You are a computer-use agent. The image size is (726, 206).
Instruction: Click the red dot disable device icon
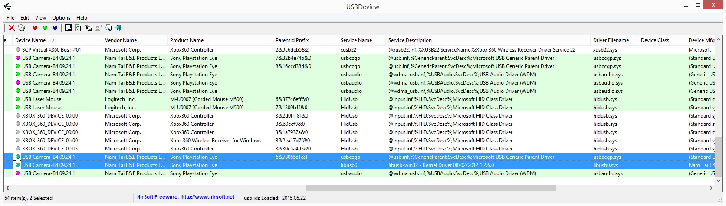(x=35, y=28)
